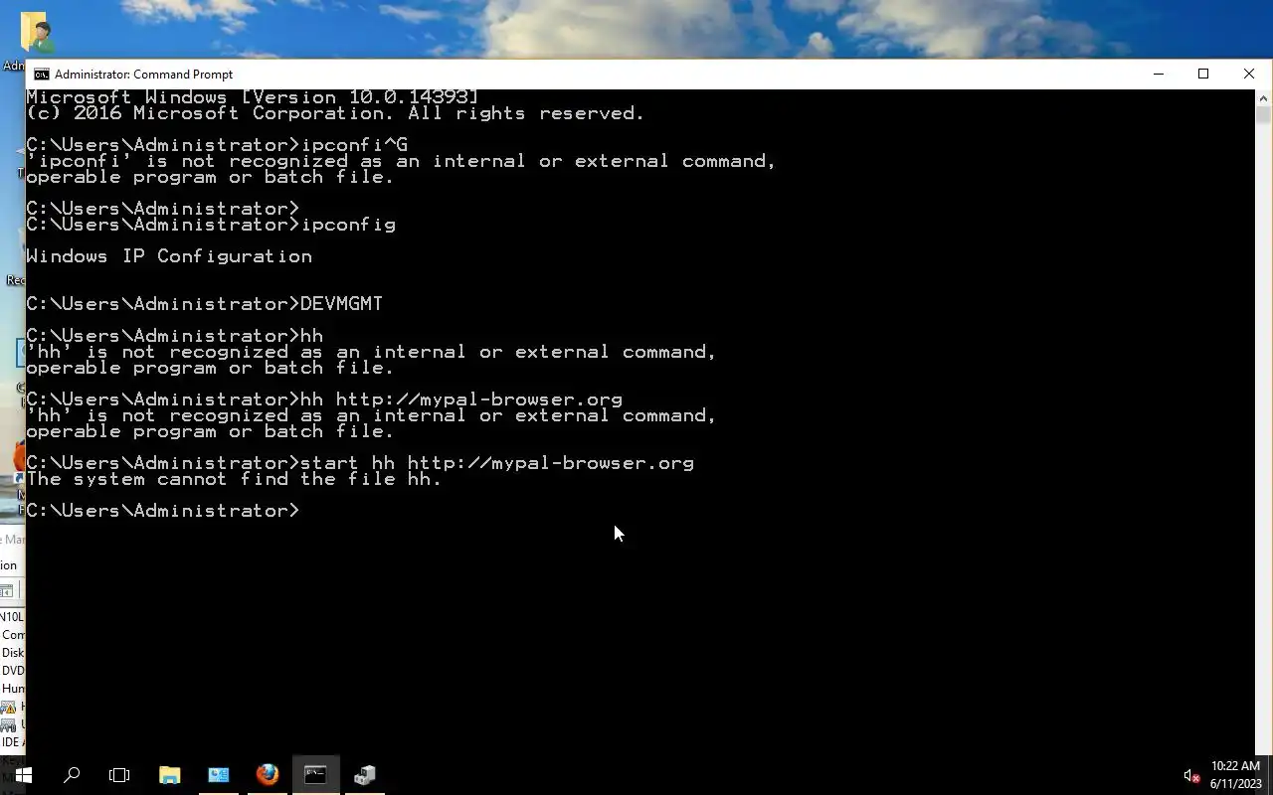Open Task View from the taskbar

[119, 775]
